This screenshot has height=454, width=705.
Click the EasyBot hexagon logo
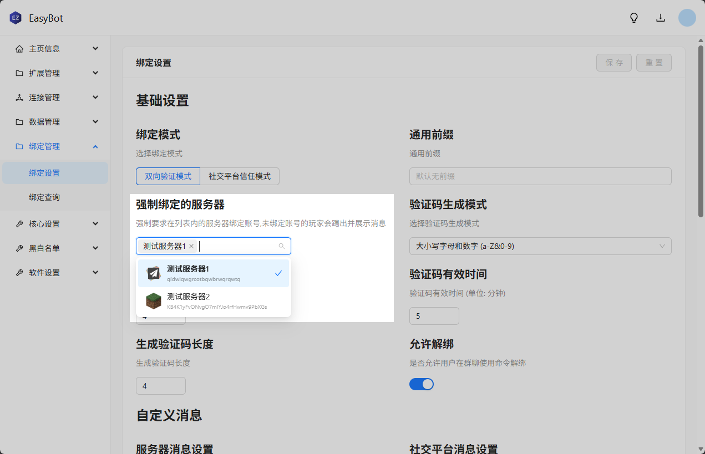pyautogui.click(x=16, y=18)
